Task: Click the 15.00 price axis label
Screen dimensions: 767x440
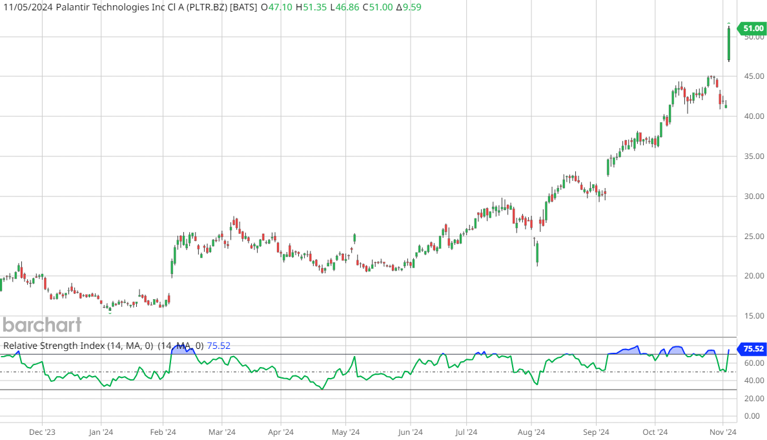Action: point(754,316)
